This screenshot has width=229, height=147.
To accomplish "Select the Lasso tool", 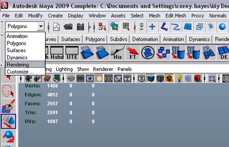I will point(9,91).
